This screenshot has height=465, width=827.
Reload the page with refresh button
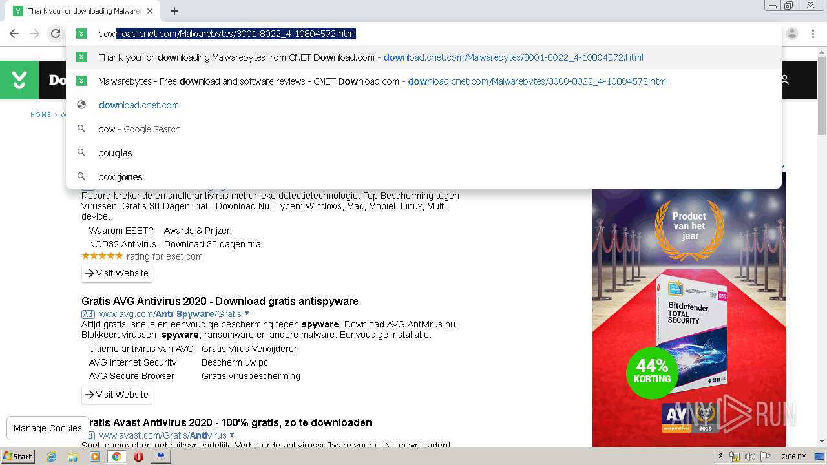(56, 34)
